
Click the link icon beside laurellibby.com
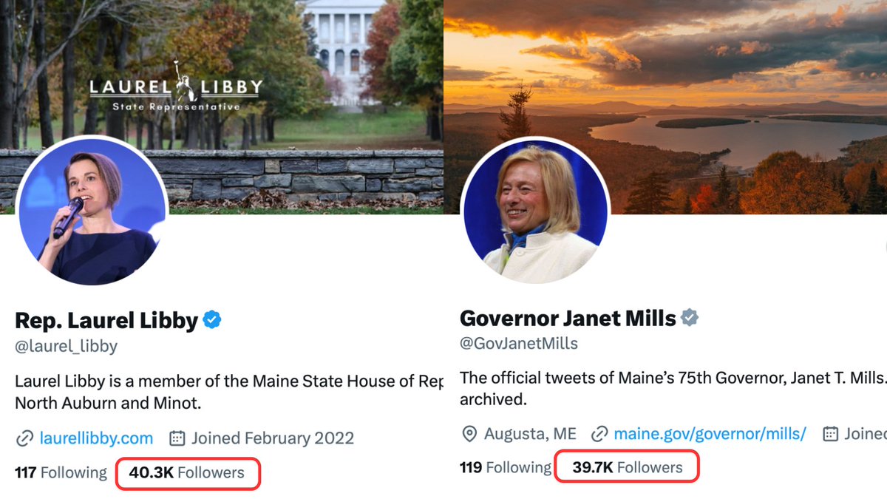coord(24,438)
